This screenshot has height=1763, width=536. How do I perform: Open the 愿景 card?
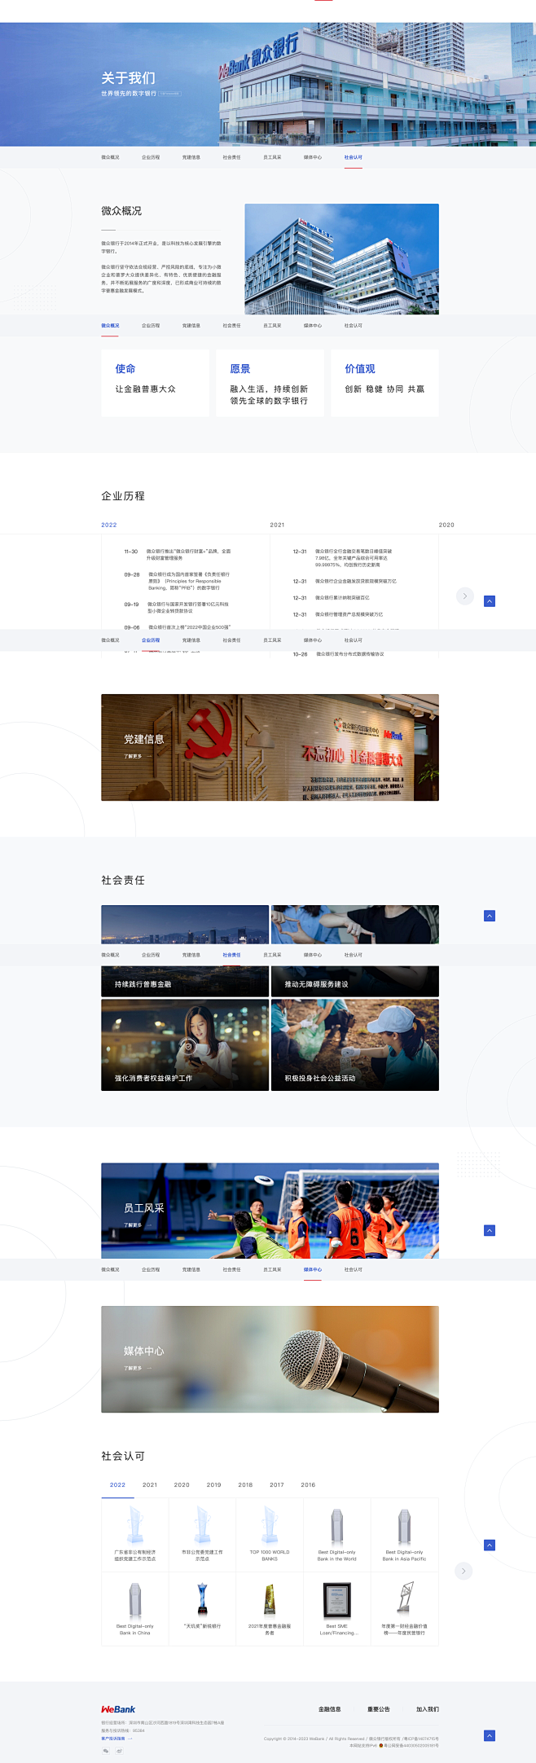point(270,383)
